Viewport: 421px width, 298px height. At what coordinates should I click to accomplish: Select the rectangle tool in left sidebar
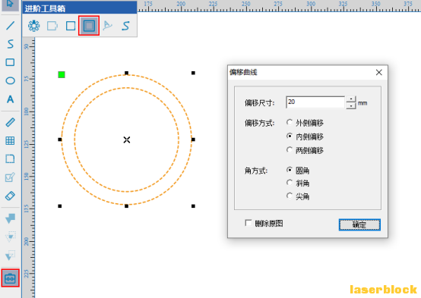coord(10,62)
